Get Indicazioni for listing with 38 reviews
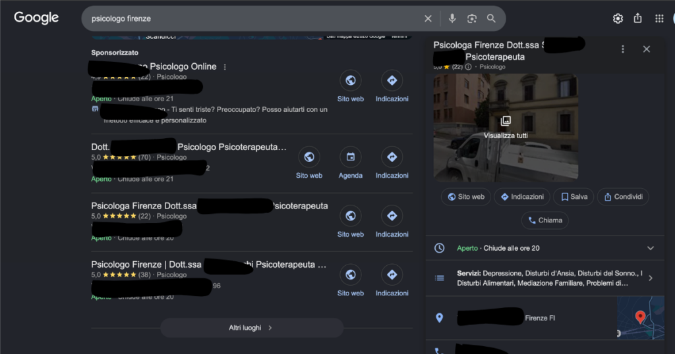 (x=392, y=282)
